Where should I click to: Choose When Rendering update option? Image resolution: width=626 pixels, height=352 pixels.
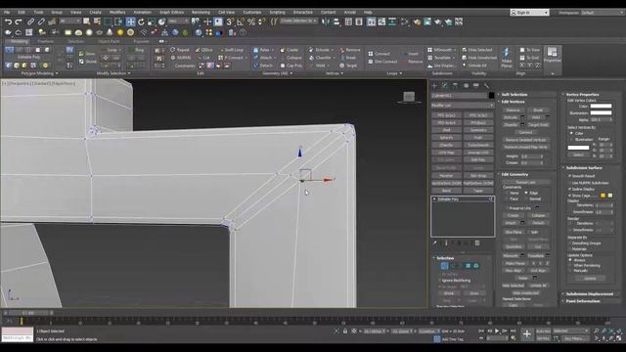click(570, 265)
